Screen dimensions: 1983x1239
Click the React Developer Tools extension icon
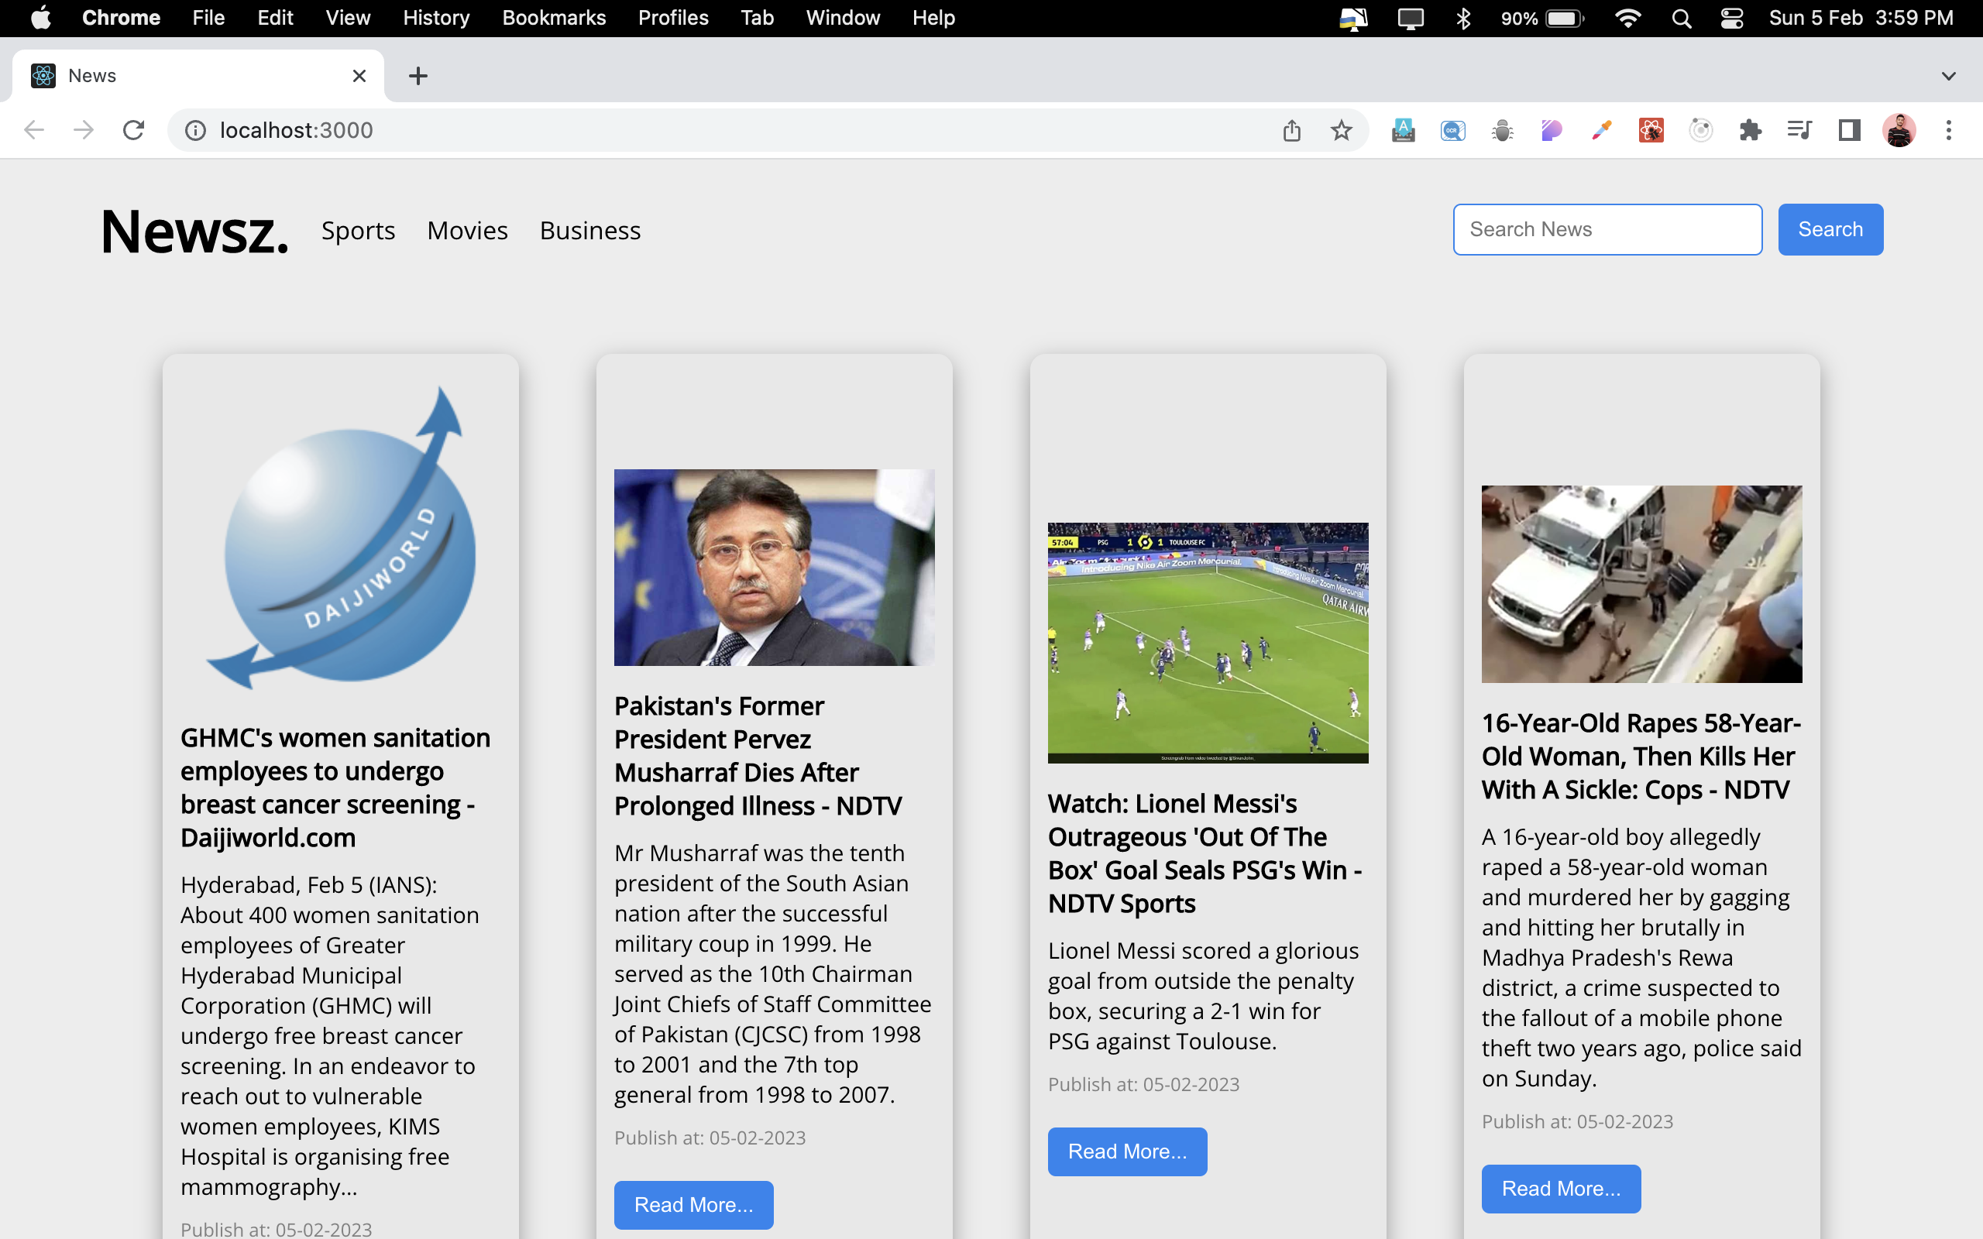pyautogui.click(x=1651, y=130)
